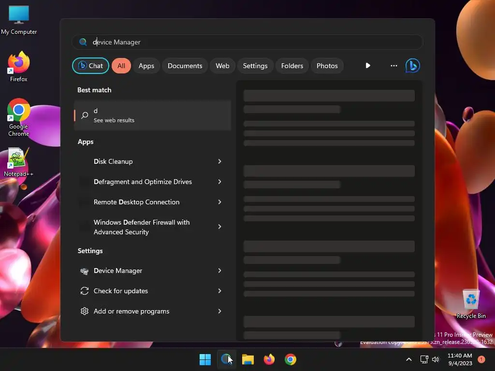
Task: Open the 'd' See web results match
Action: (x=152, y=115)
